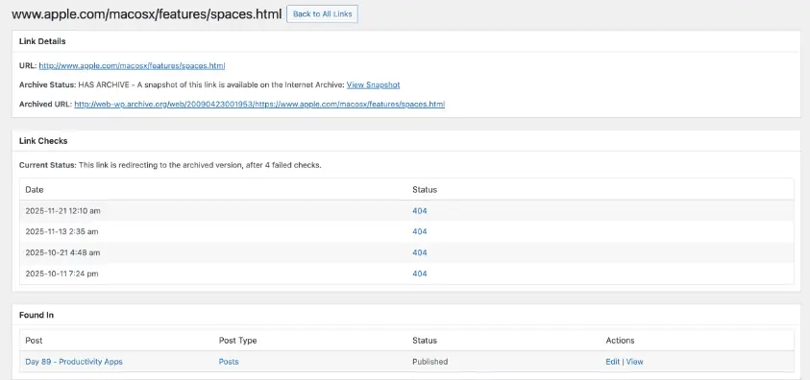Open the 404 status for 2025-10-21 check
Image resolution: width=810 pixels, height=380 pixels.
coord(420,252)
